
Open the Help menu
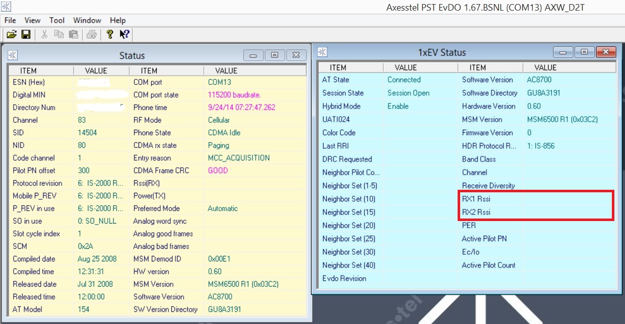[118, 20]
